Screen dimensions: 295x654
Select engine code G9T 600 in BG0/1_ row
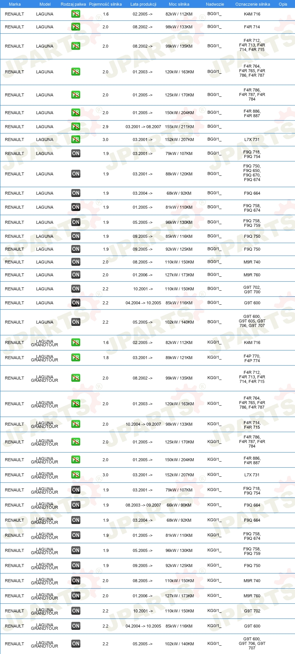[x=252, y=303]
